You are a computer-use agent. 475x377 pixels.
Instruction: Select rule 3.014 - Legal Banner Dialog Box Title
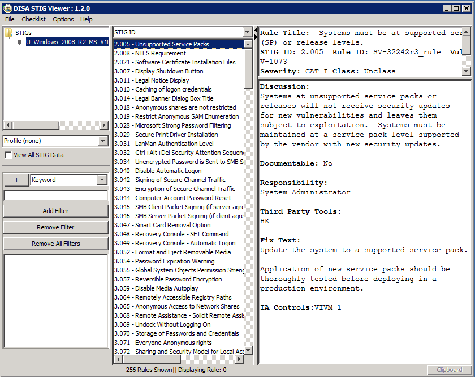(179, 98)
